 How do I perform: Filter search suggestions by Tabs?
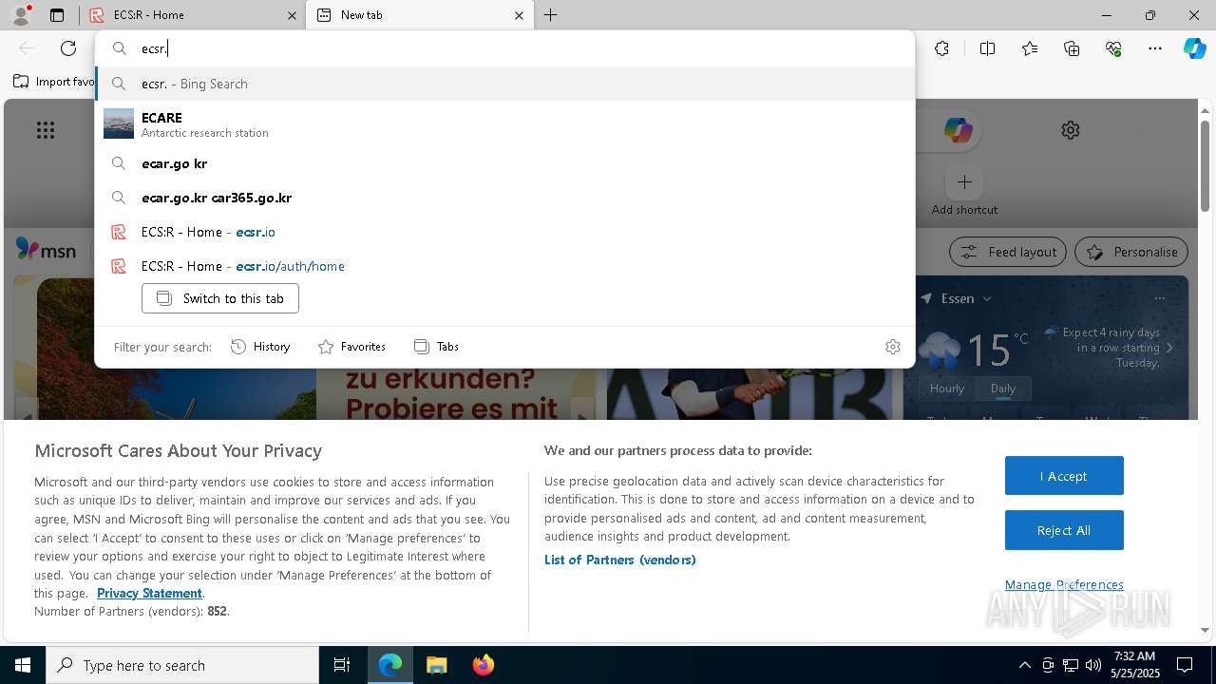[x=436, y=347]
